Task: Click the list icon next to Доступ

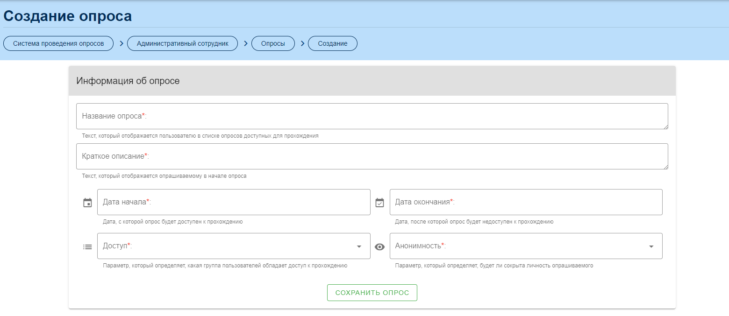Action: pyautogui.click(x=87, y=247)
